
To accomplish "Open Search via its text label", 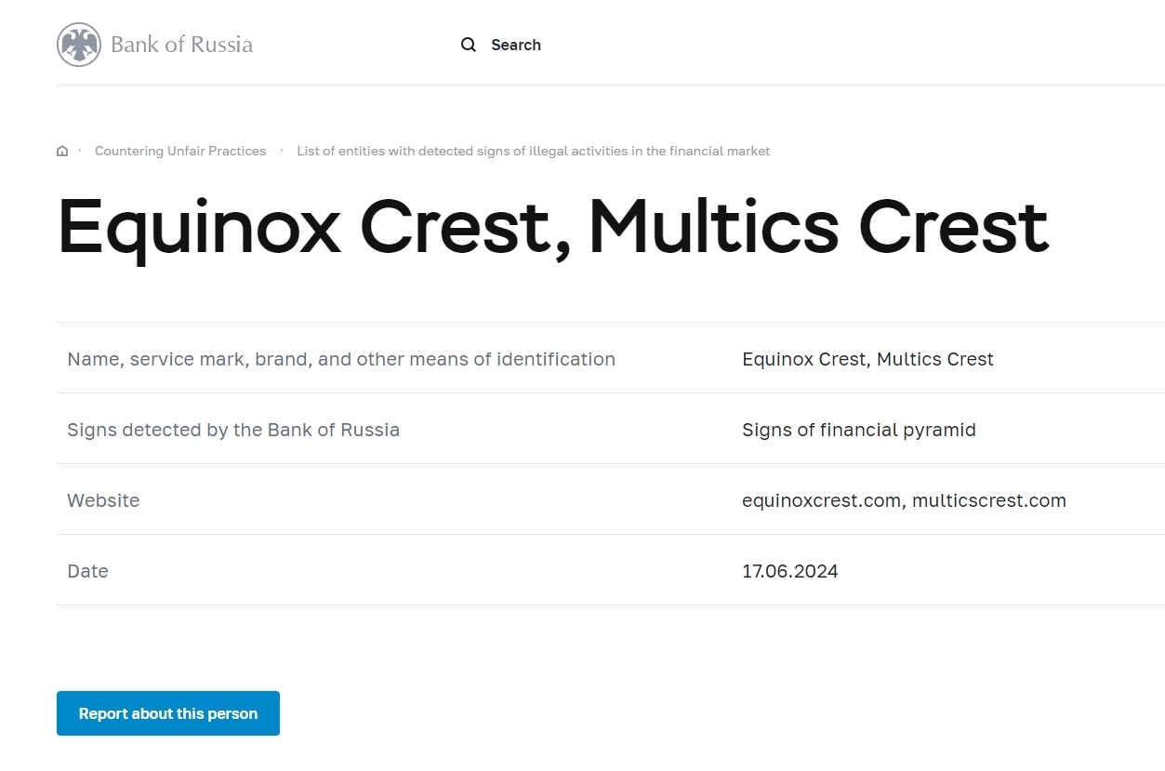I will (516, 45).
